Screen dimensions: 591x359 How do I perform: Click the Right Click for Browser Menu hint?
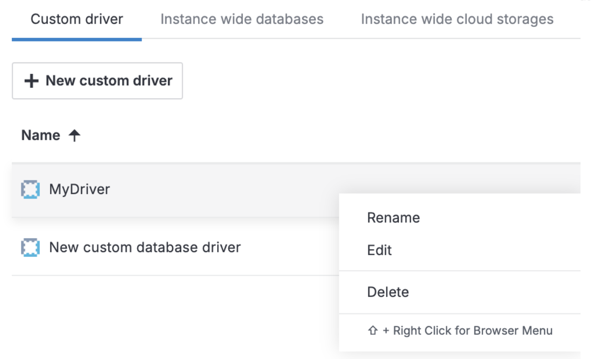point(468,331)
